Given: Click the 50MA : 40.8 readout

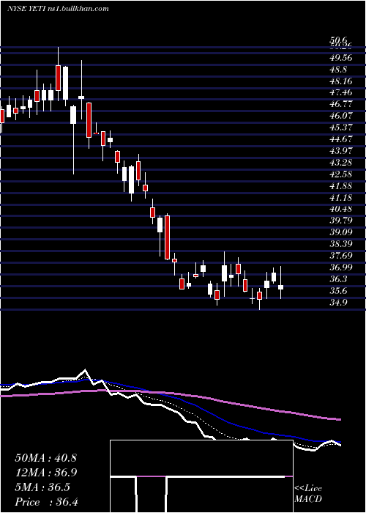Looking at the screenshot, I should (45, 458).
